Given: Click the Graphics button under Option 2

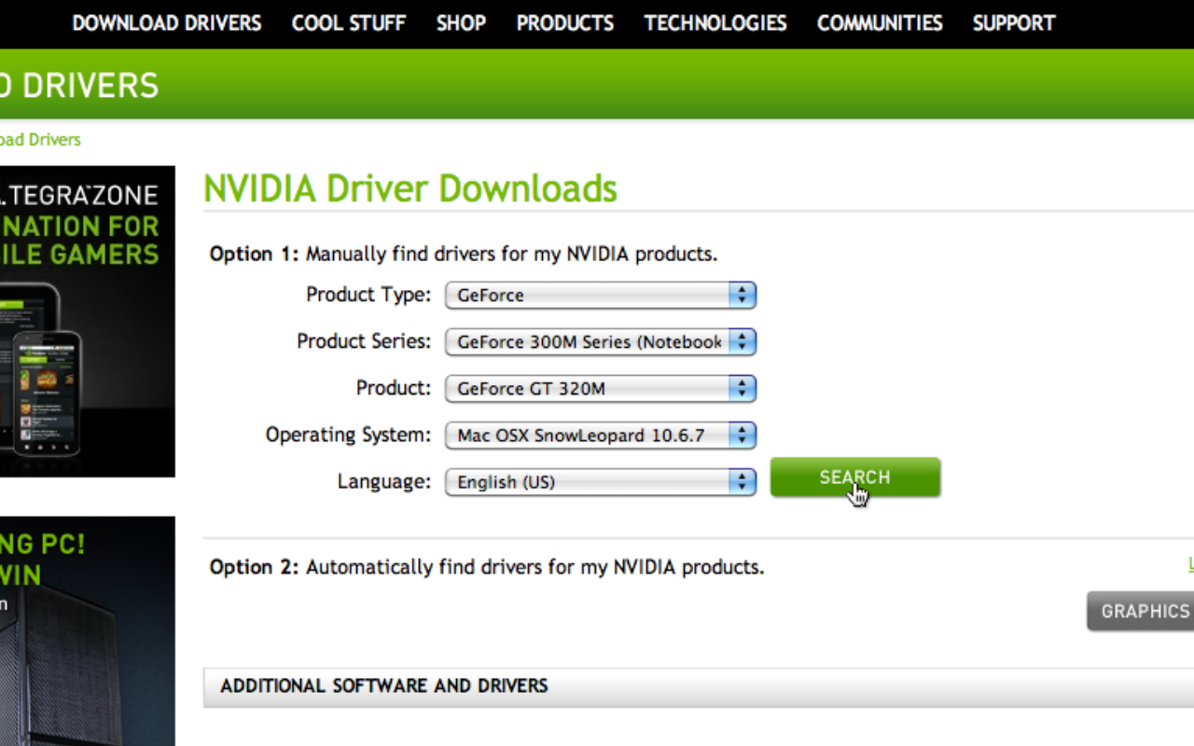Looking at the screenshot, I should pos(1141,612).
